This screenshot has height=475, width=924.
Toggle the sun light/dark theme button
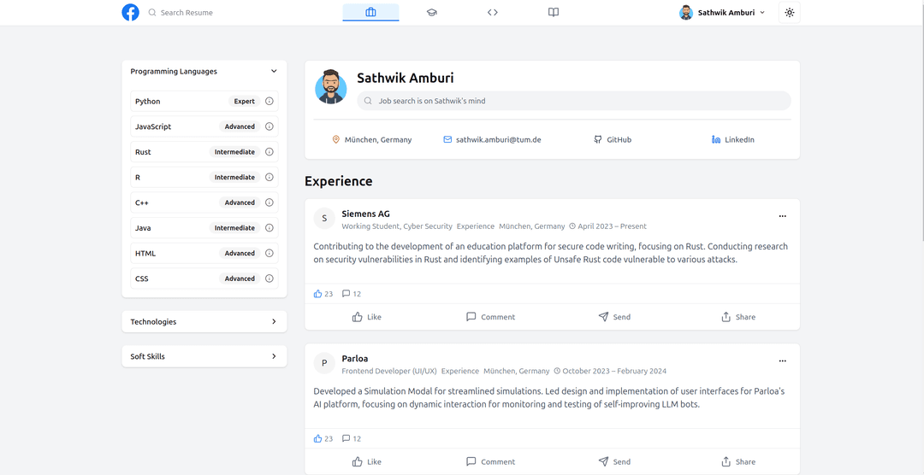[790, 12]
